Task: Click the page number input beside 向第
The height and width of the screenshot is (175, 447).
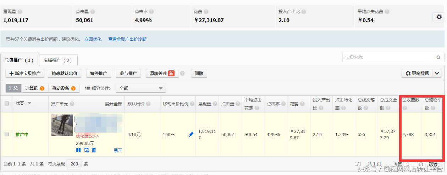Action: pyautogui.click(x=410, y=164)
